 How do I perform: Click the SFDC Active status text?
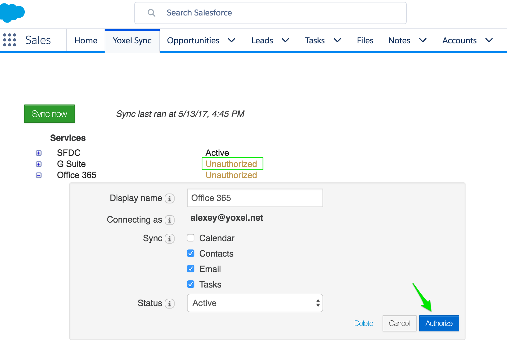[x=217, y=153]
